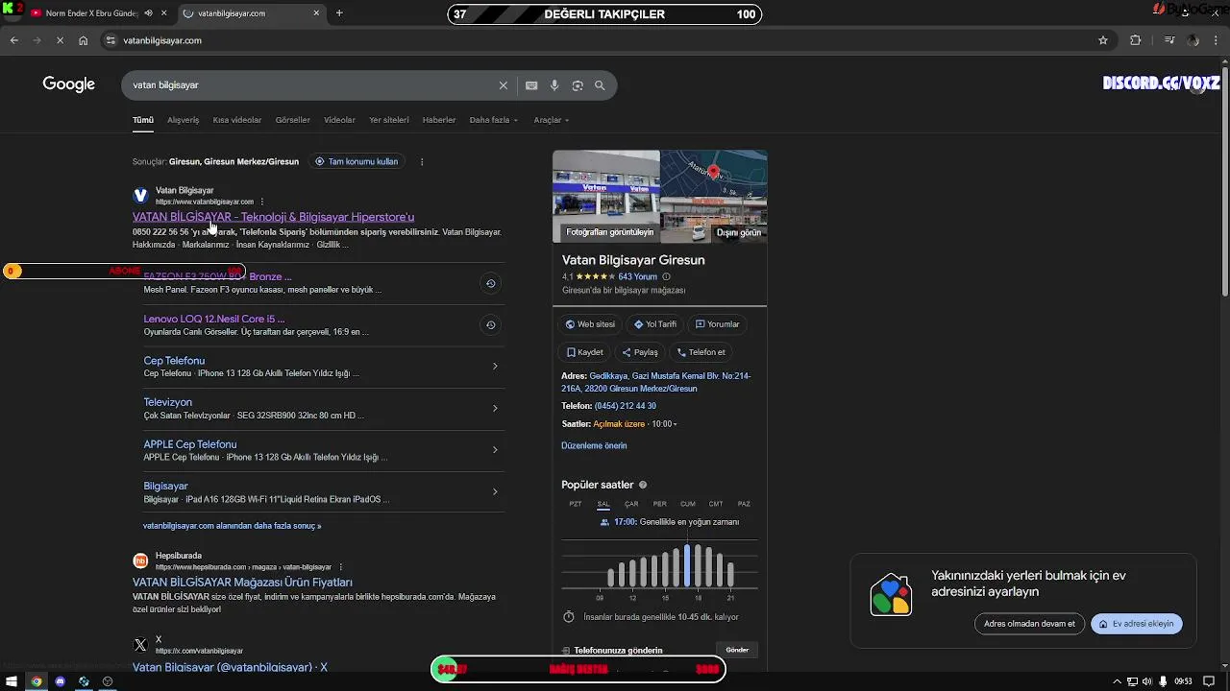
Task: Open the media controls icon
Action: click(1169, 40)
